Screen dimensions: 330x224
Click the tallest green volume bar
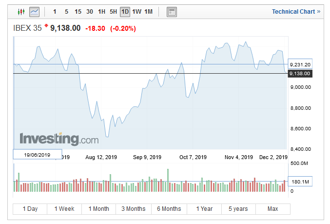tap(168, 180)
